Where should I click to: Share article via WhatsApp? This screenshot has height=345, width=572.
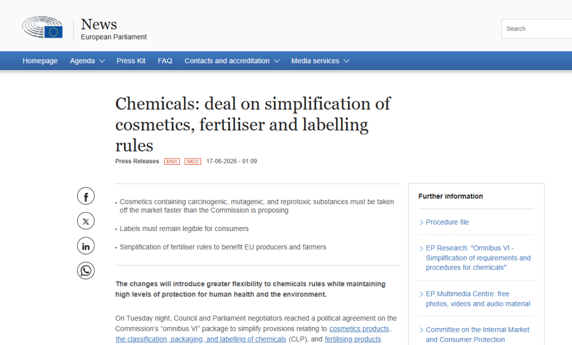point(86,271)
